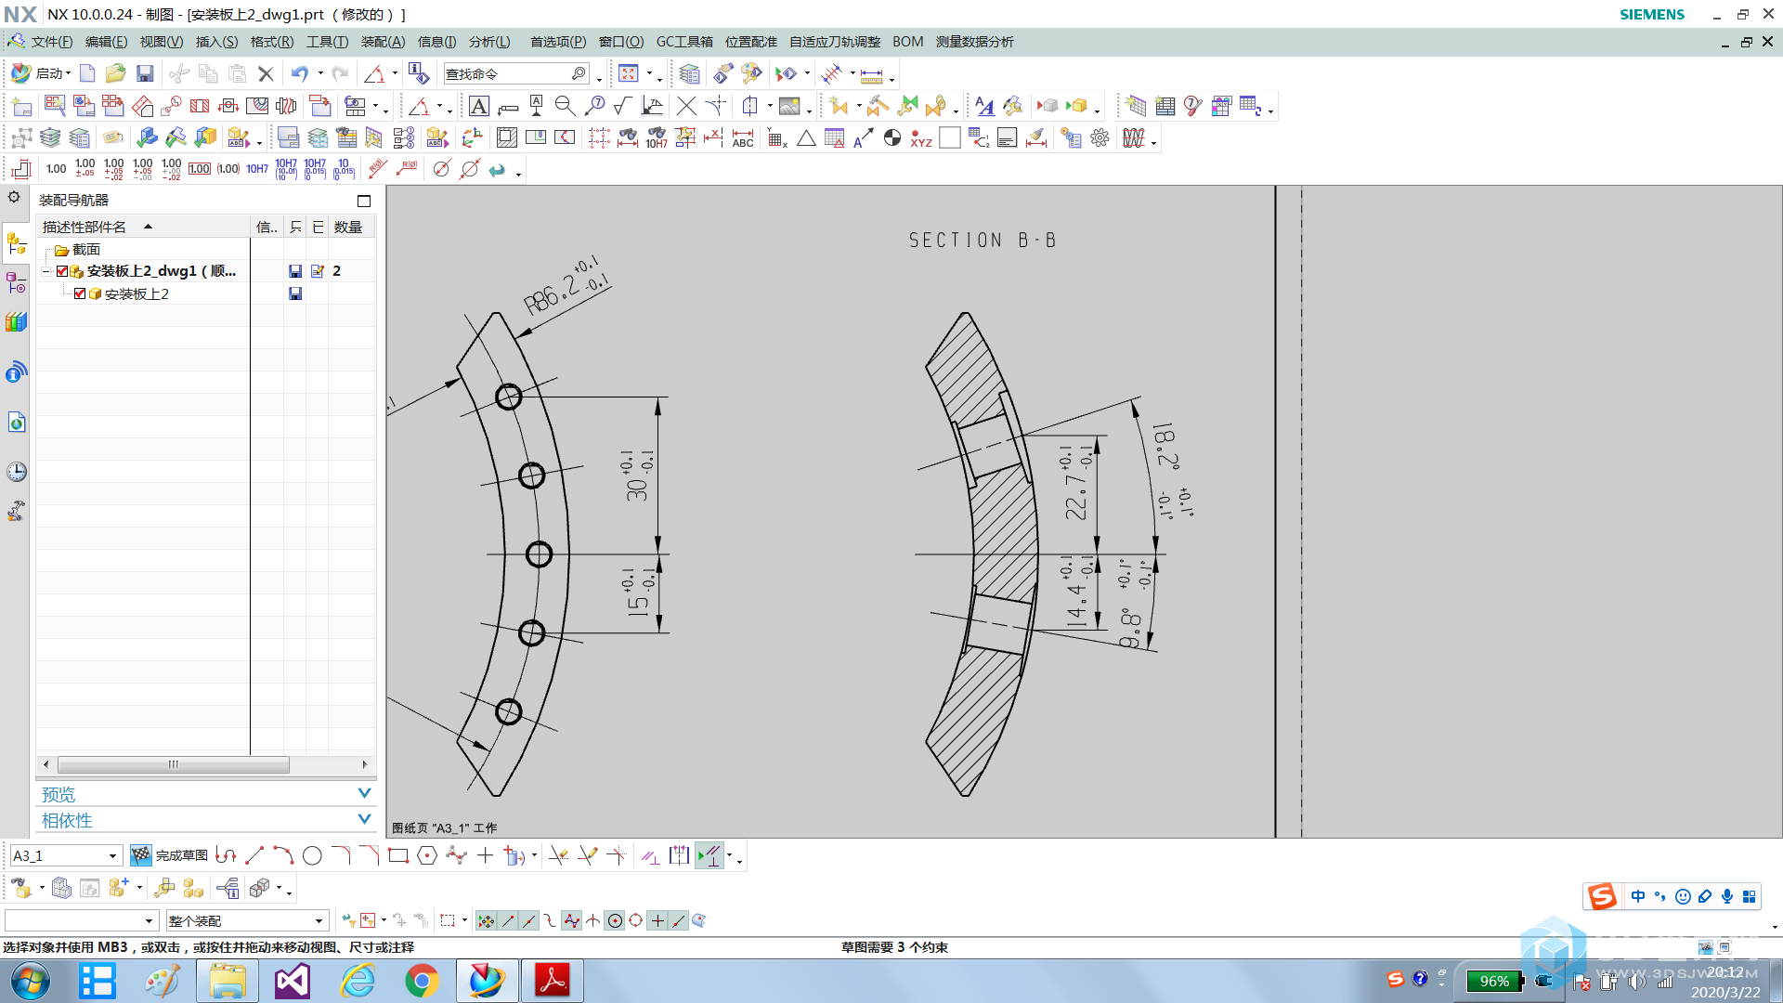1783x1003 pixels.
Task: Open the Constraint Navigator sidebar tab
Action: tap(16, 283)
